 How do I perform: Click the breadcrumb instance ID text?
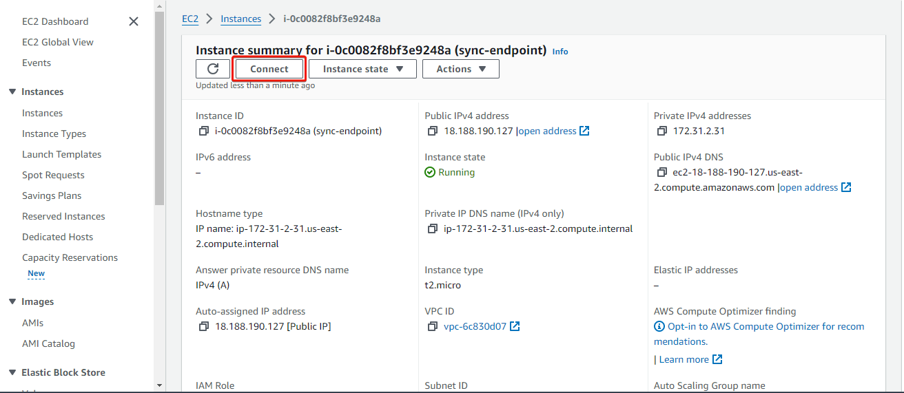[x=332, y=19]
